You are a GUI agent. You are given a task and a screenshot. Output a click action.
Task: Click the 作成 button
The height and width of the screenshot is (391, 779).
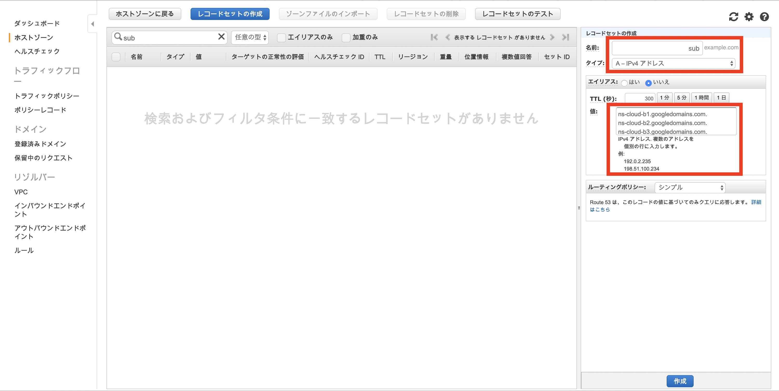coord(684,381)
